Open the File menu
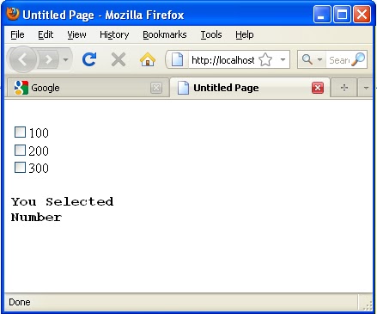Viewport: 377px width, 314px height. point(17,34)
